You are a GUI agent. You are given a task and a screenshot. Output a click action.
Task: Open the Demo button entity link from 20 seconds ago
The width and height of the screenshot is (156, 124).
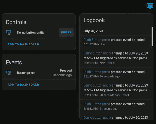coord(97,85)
